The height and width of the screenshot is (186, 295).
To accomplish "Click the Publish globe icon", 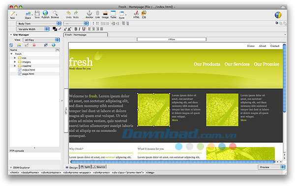I will coord(45,13).
